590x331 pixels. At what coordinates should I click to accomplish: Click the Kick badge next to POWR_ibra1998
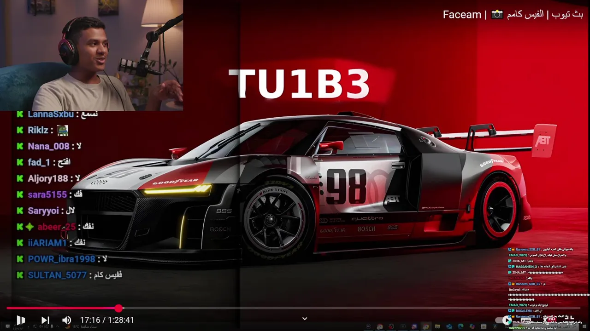20,259
